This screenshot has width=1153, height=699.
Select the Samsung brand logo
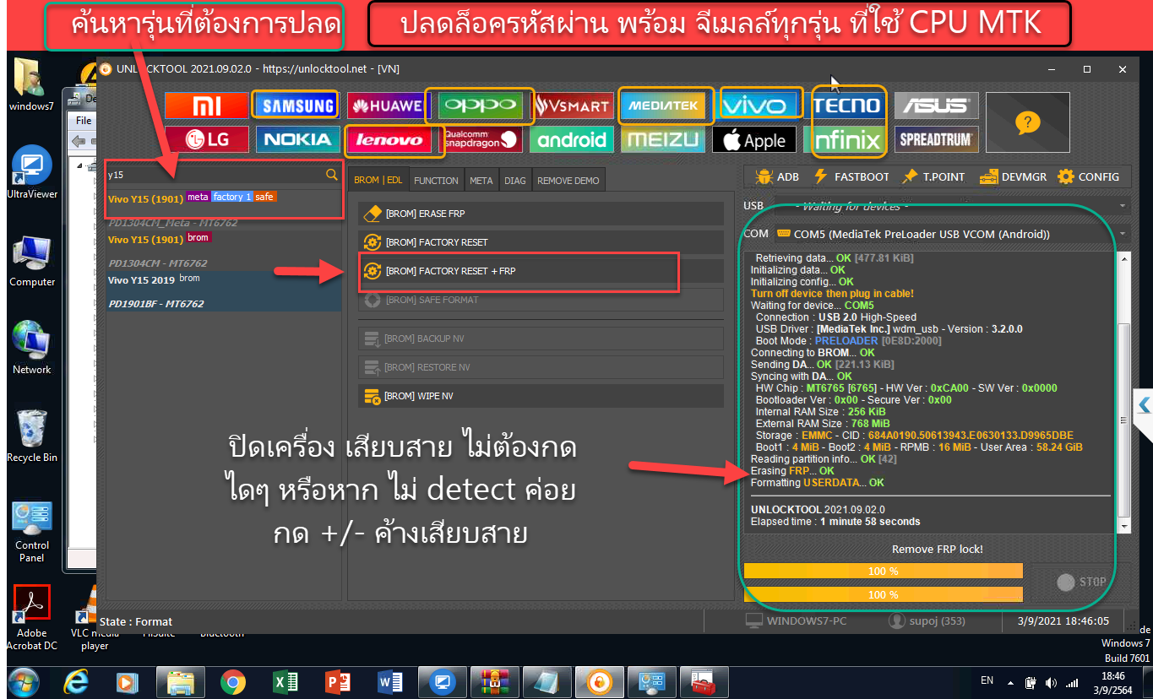point(297,106)
